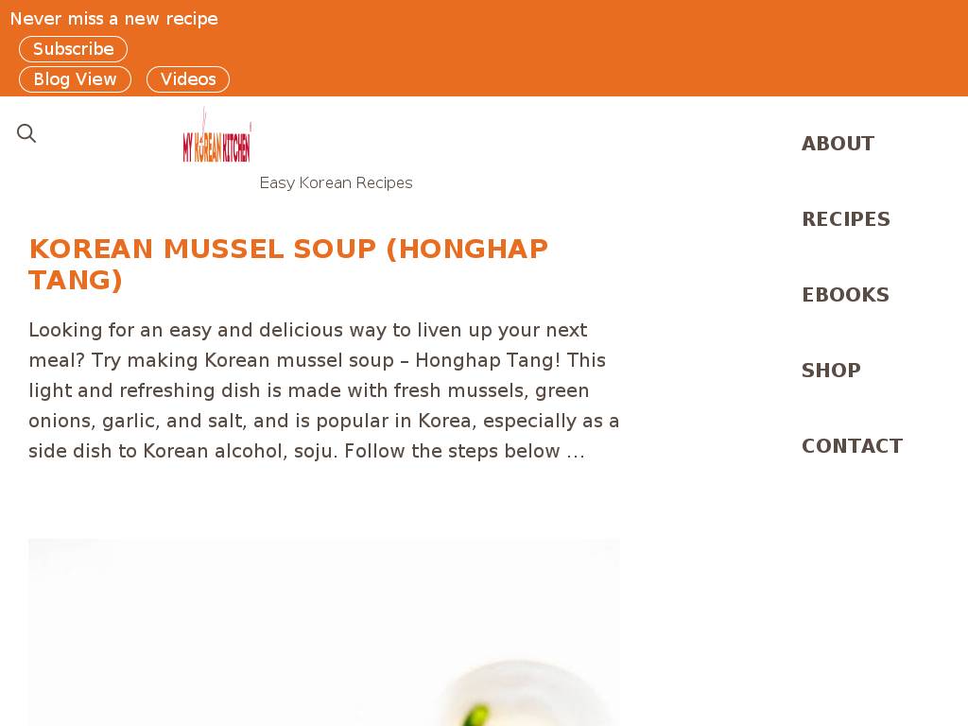Click the My Korean Kitchen logo
968x726 pixels.
pyautogui.click(x=216, y=135)
